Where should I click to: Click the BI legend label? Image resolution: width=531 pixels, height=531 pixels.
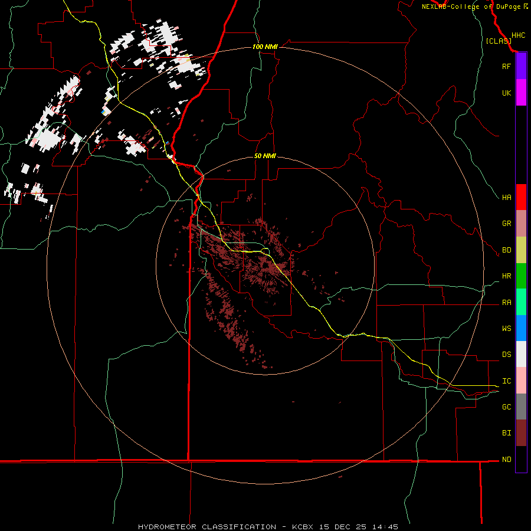[506, 433]
